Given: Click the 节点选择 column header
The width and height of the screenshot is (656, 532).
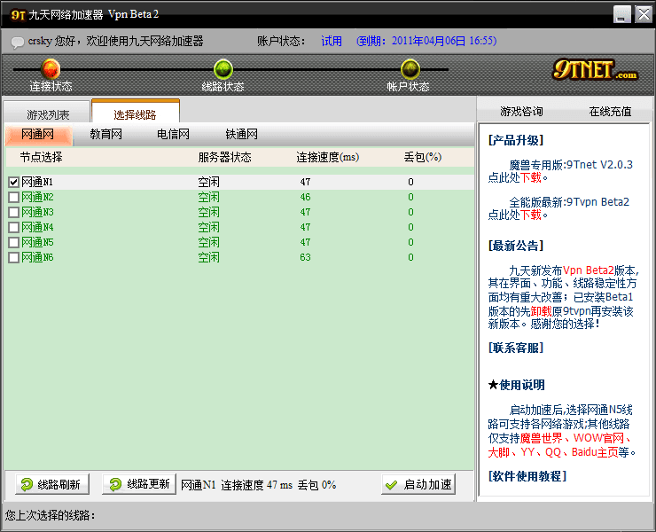Looking at the screenshot, I should pyautogui.click(x=41, y=157).
